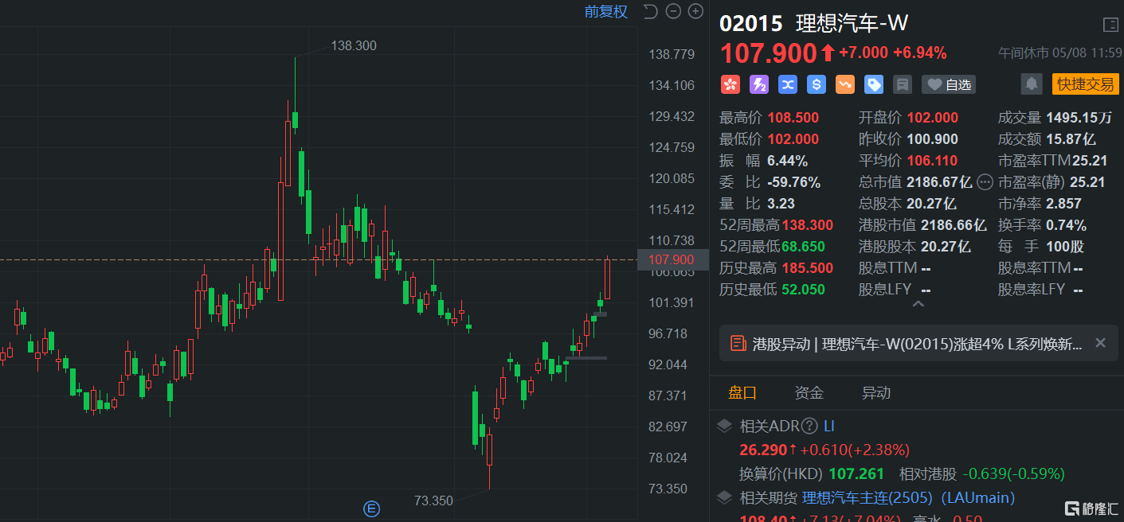Viewport: 1124px width, 522px height.
Task: Click the +6.94% change percentage
Action: click(x=920, y=53)
